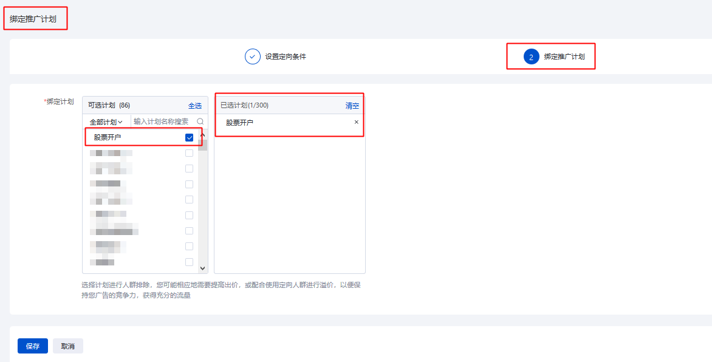Click the 保存 button
Screen dimensions: 712x362
pos(33,346)
